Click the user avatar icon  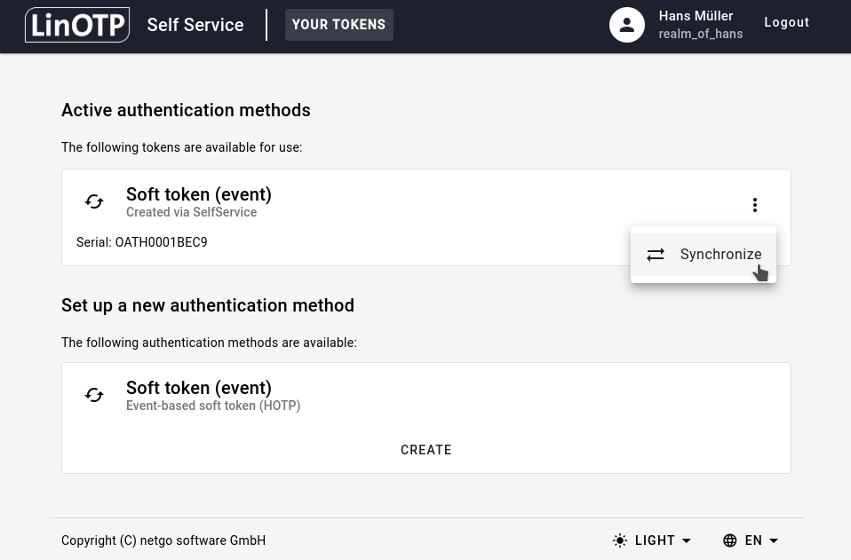[626, 25]
